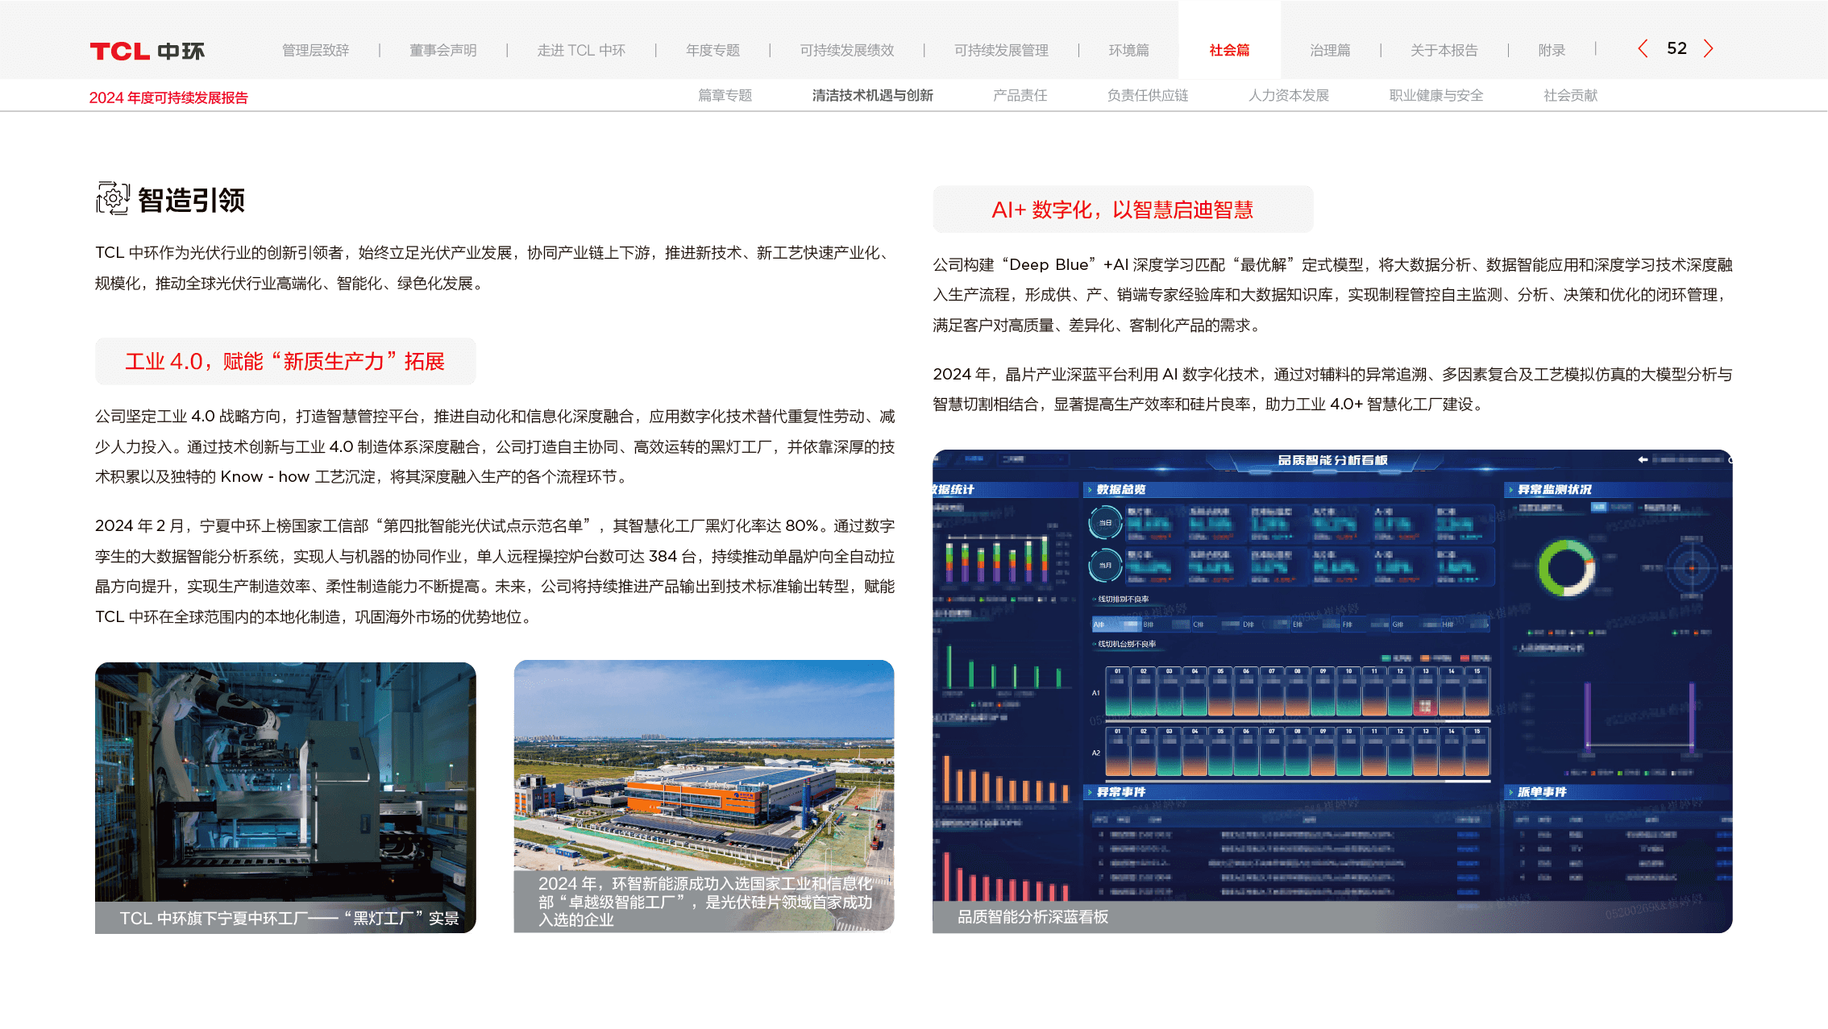Click the TCL 中环 logo
The width and height of the screenshot is (1828, 1029).
(147, 51)
